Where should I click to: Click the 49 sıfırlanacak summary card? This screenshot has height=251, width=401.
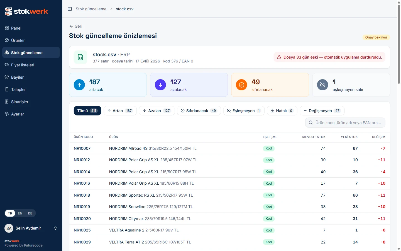pyautogui.click(x=270, y=85)
